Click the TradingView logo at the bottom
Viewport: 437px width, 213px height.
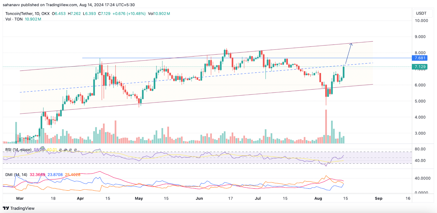click(x=19, y=208)
